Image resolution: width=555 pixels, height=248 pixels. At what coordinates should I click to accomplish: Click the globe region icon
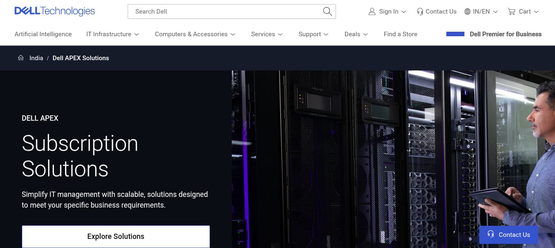(467, 12)
